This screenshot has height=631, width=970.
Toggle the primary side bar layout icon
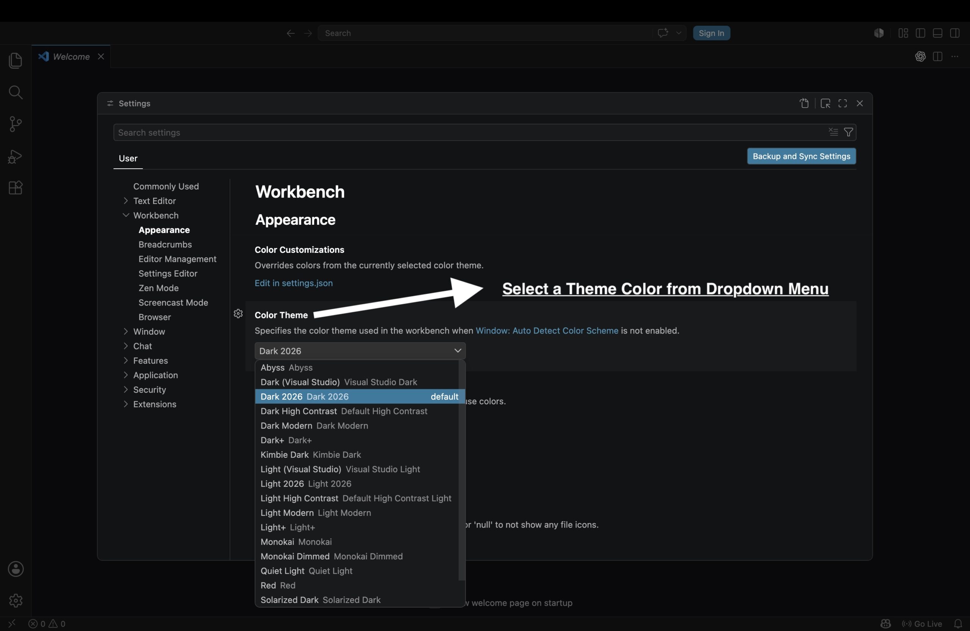920,33
